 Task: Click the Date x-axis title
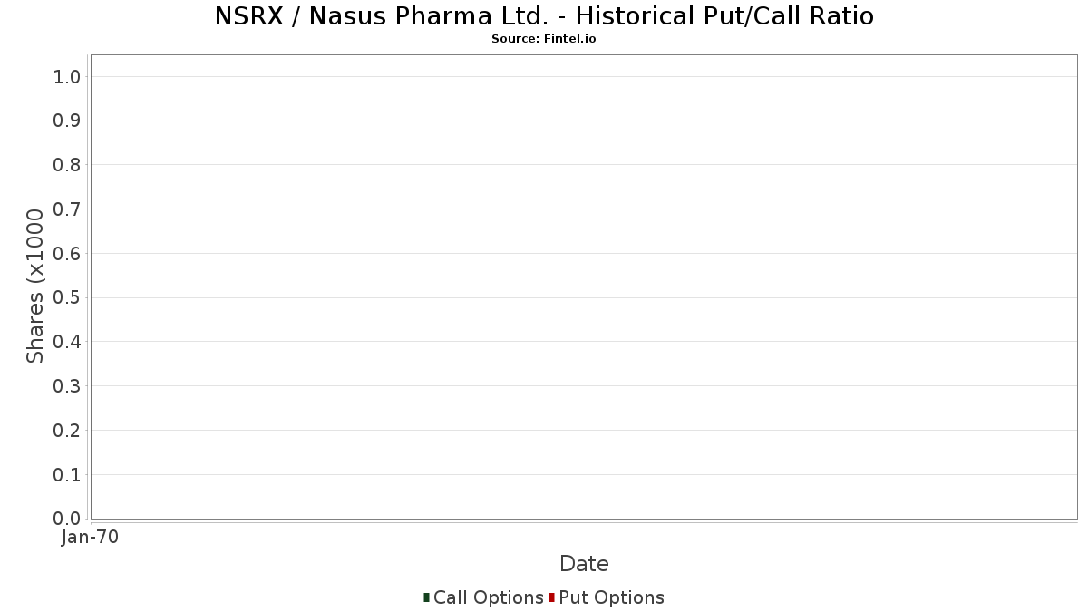click(584, 564)
